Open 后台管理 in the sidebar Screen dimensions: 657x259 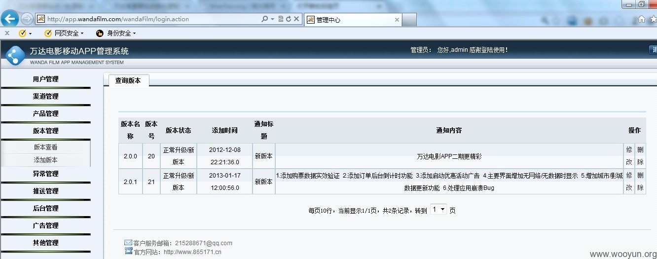pos(45,208)
